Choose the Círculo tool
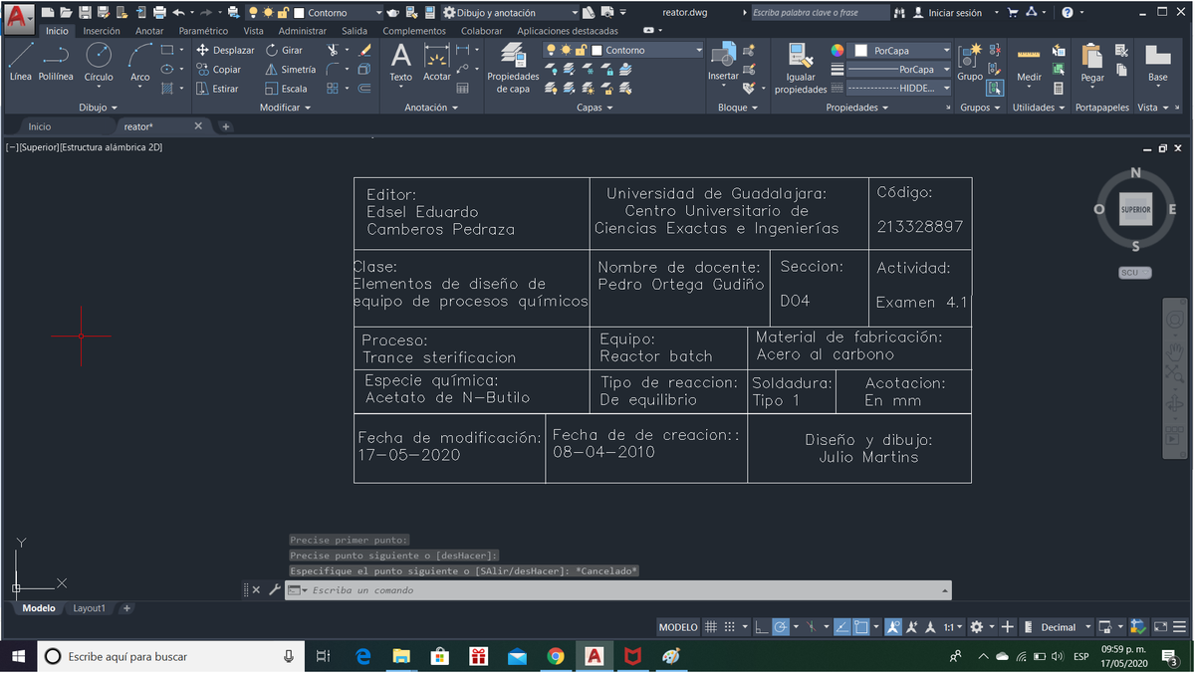 tap(98, 62)
